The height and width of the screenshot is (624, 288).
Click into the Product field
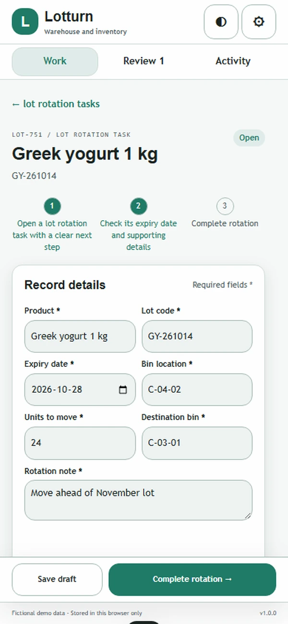tap(80, 336)
